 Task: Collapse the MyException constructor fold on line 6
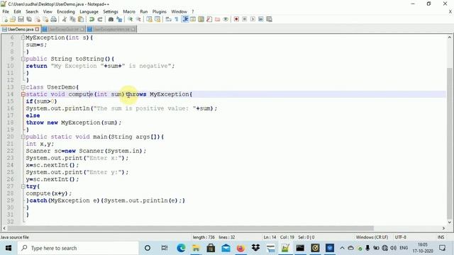pyautogui.click(x=23, y=38)
